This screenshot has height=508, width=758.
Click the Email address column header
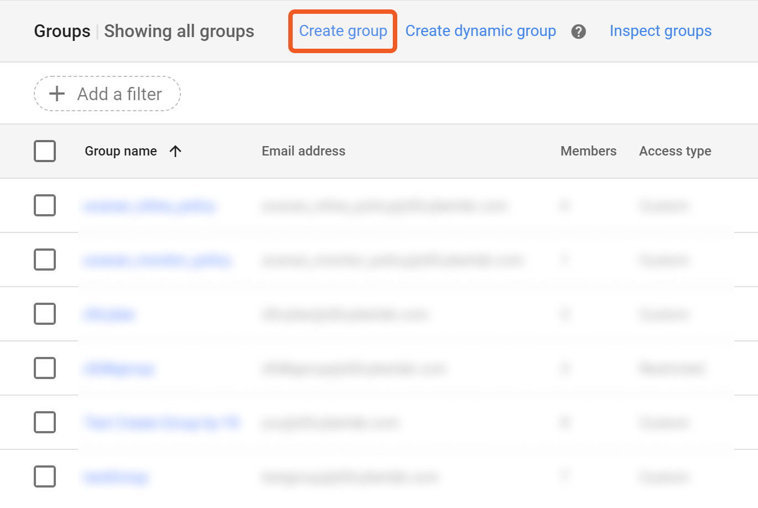[x=303, y=151]
